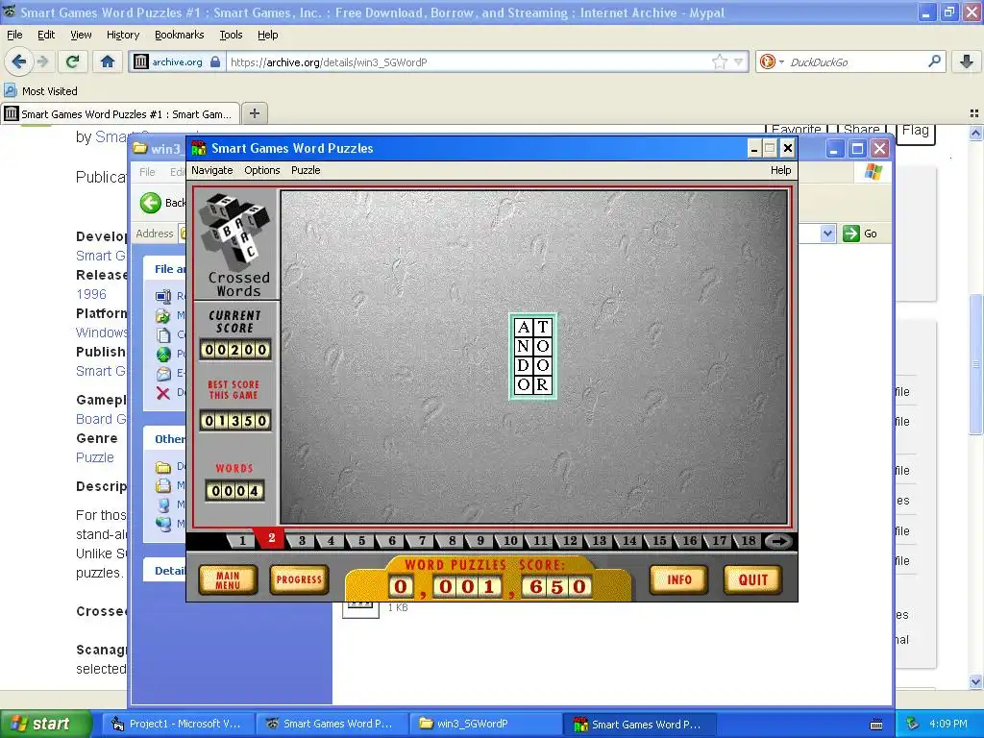The height and width of the screenshot is (738, 984).
Task: Click the Puzzle genre link
Action: coord(95,457)
